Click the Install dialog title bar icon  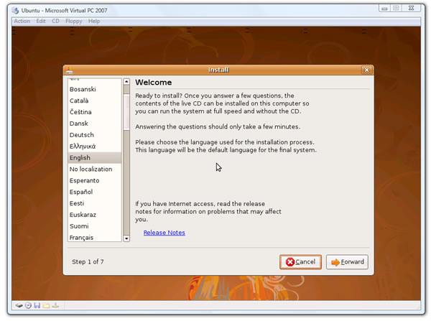(69, 70)
